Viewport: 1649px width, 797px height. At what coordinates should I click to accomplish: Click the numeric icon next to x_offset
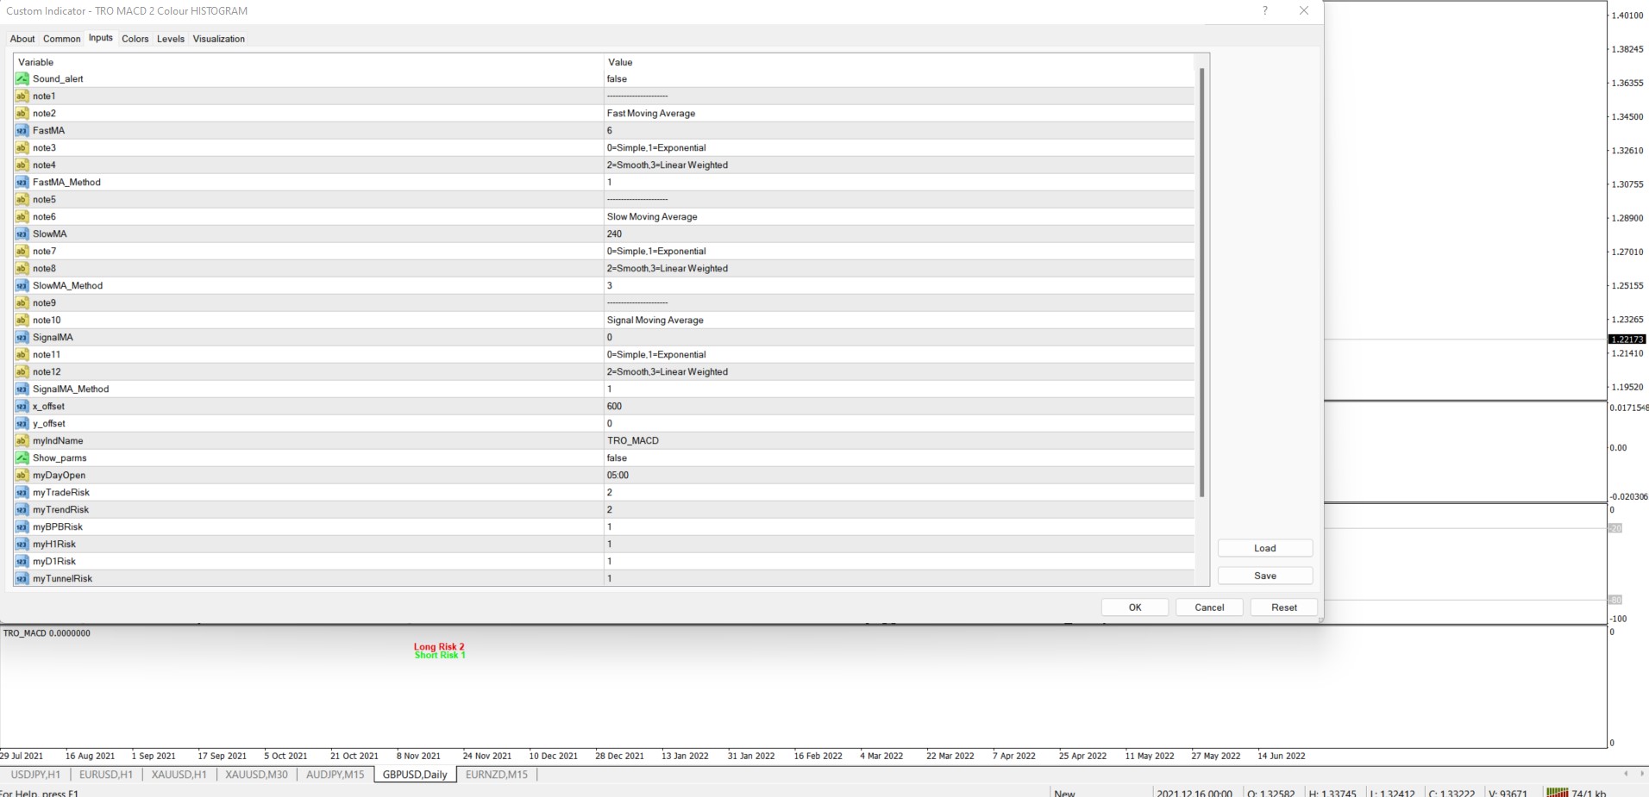coord(22,406)
